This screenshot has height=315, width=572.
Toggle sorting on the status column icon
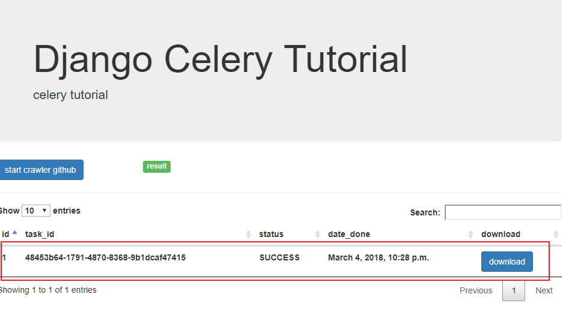point(318,234)
